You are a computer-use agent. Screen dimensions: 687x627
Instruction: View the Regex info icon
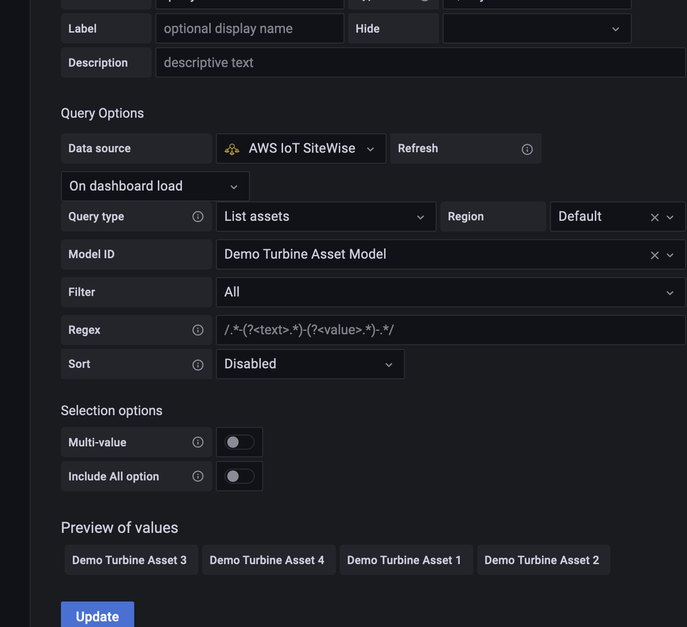[x=198, y=330]
